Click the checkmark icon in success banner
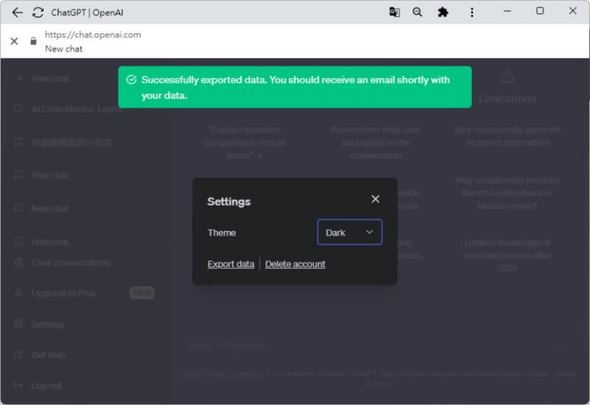The height and width of the screenshot is (405, 590). pos(131,80)
